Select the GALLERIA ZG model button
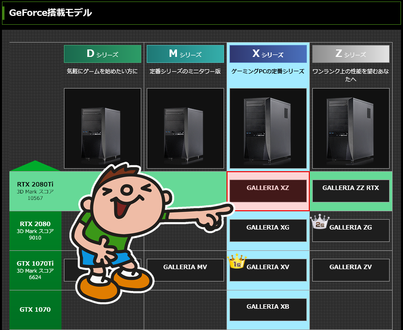The width and height of the screenshot is (403, 330). [350, 230]
